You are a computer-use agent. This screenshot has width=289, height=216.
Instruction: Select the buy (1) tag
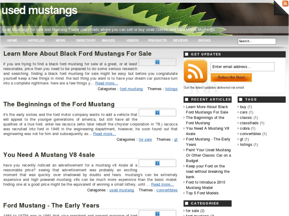pyautogui.click(x=246, y=107)
